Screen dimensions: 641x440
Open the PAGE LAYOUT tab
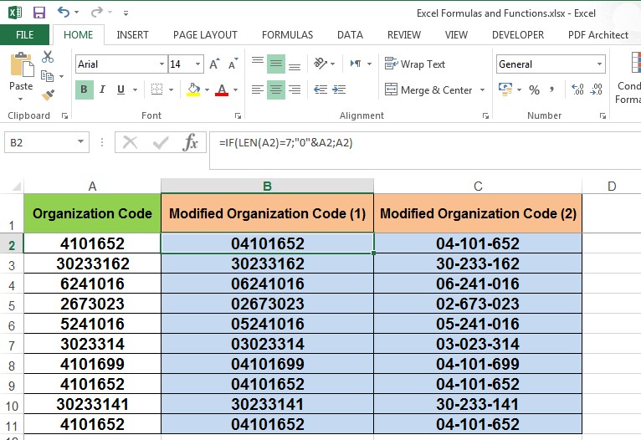[205, 35]
